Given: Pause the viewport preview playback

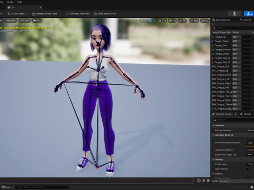Looking at the screenshot, I should tap(204, 180).
